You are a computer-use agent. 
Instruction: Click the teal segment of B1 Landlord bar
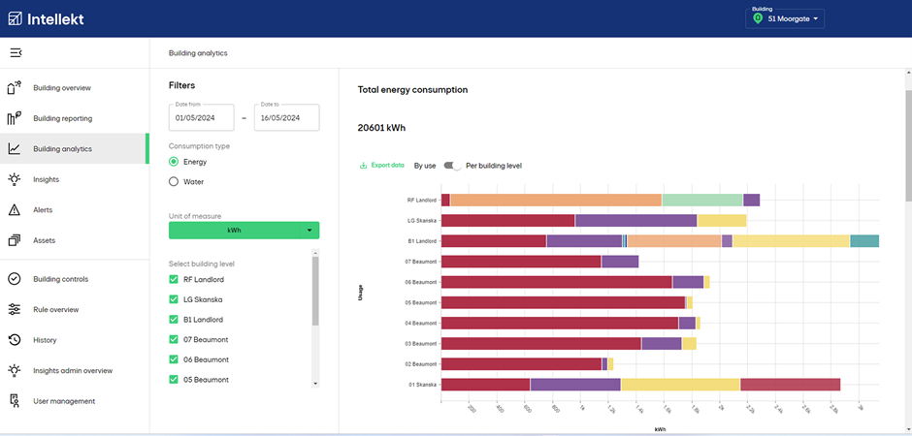863,241
